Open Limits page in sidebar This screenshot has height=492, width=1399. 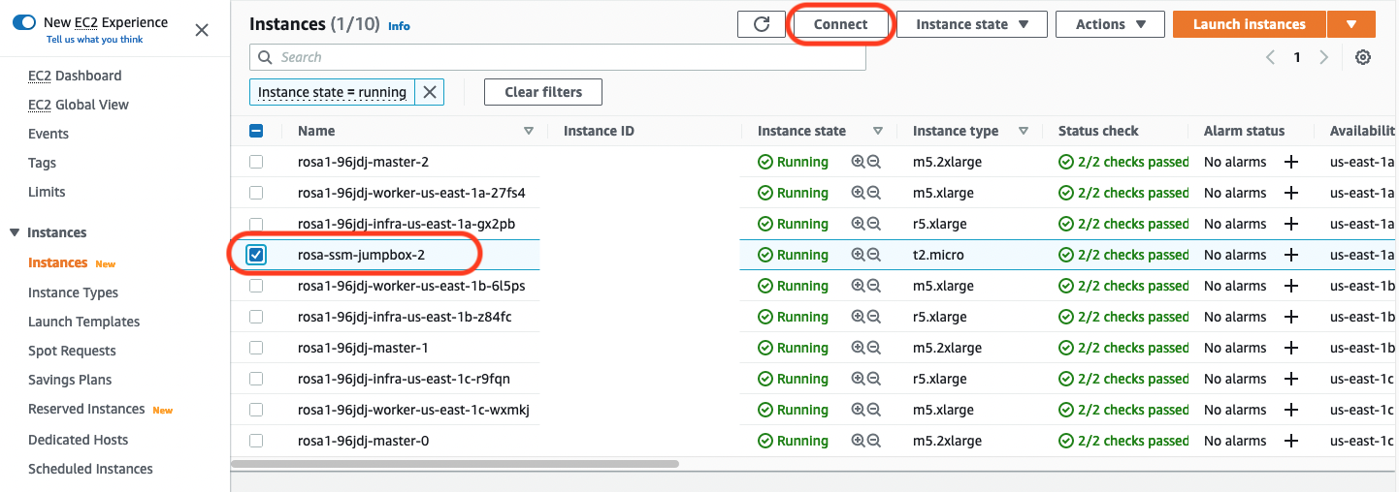47,192
